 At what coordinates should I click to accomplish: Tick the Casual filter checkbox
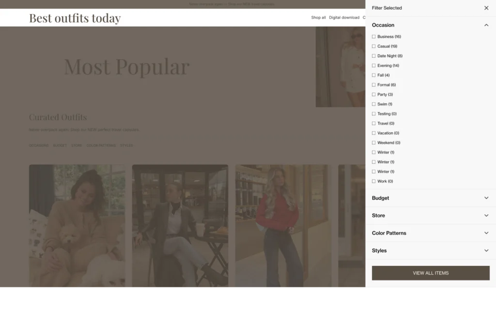click(373, 47)
